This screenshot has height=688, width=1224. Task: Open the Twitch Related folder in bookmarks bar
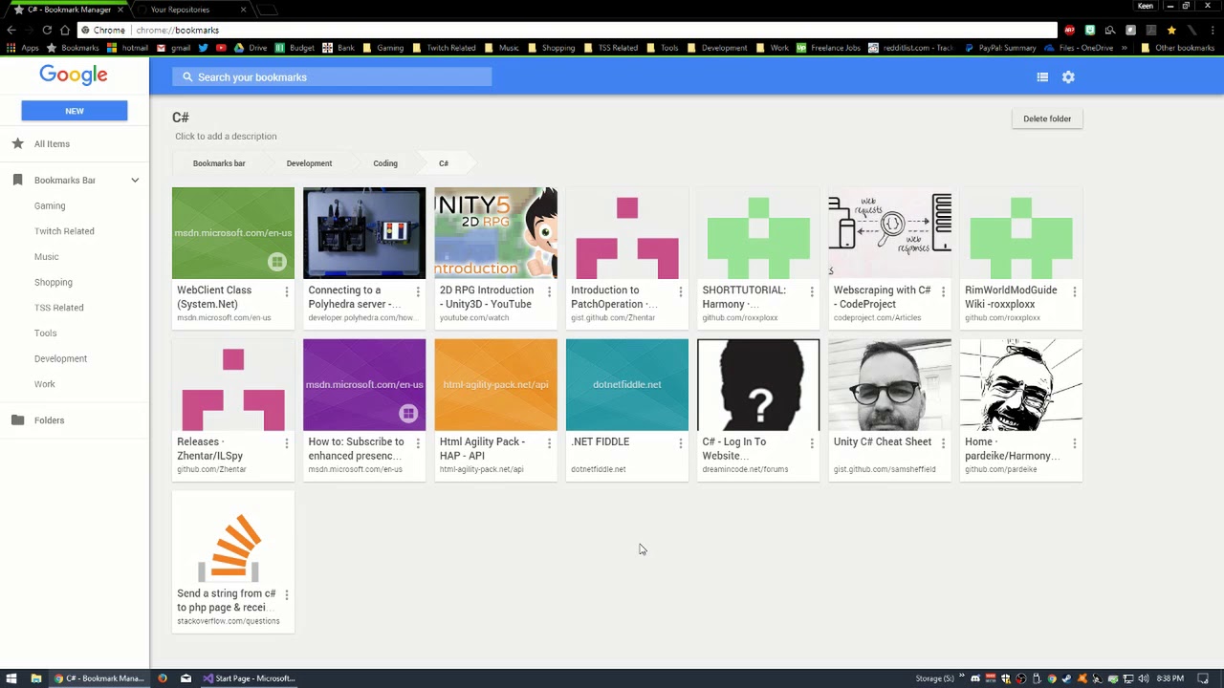(444, 48)
